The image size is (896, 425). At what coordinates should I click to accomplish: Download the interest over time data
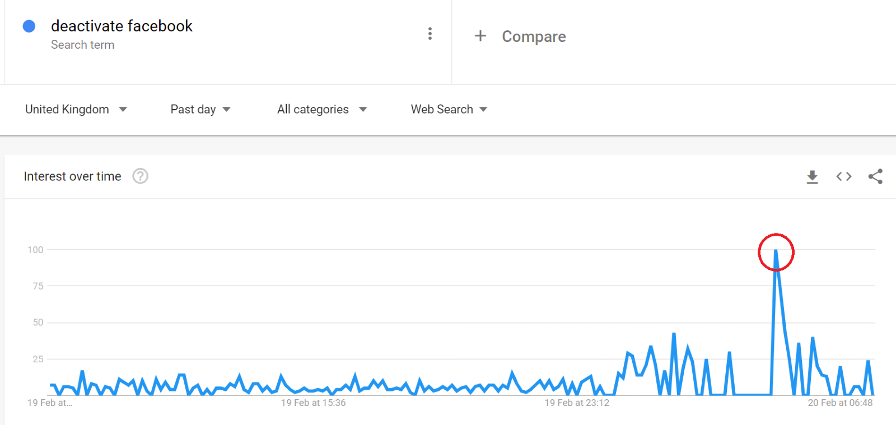click(812, 177)
